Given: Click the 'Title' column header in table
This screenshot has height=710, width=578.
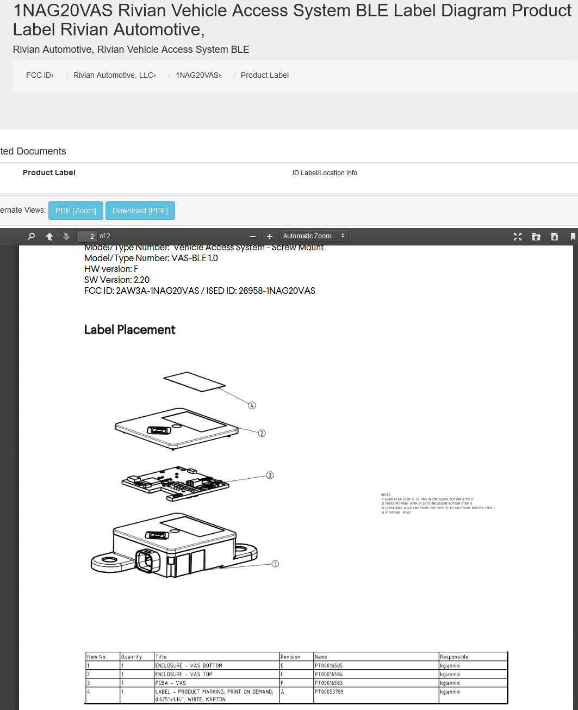Looking at the screenshot, I should coord(216,657).
